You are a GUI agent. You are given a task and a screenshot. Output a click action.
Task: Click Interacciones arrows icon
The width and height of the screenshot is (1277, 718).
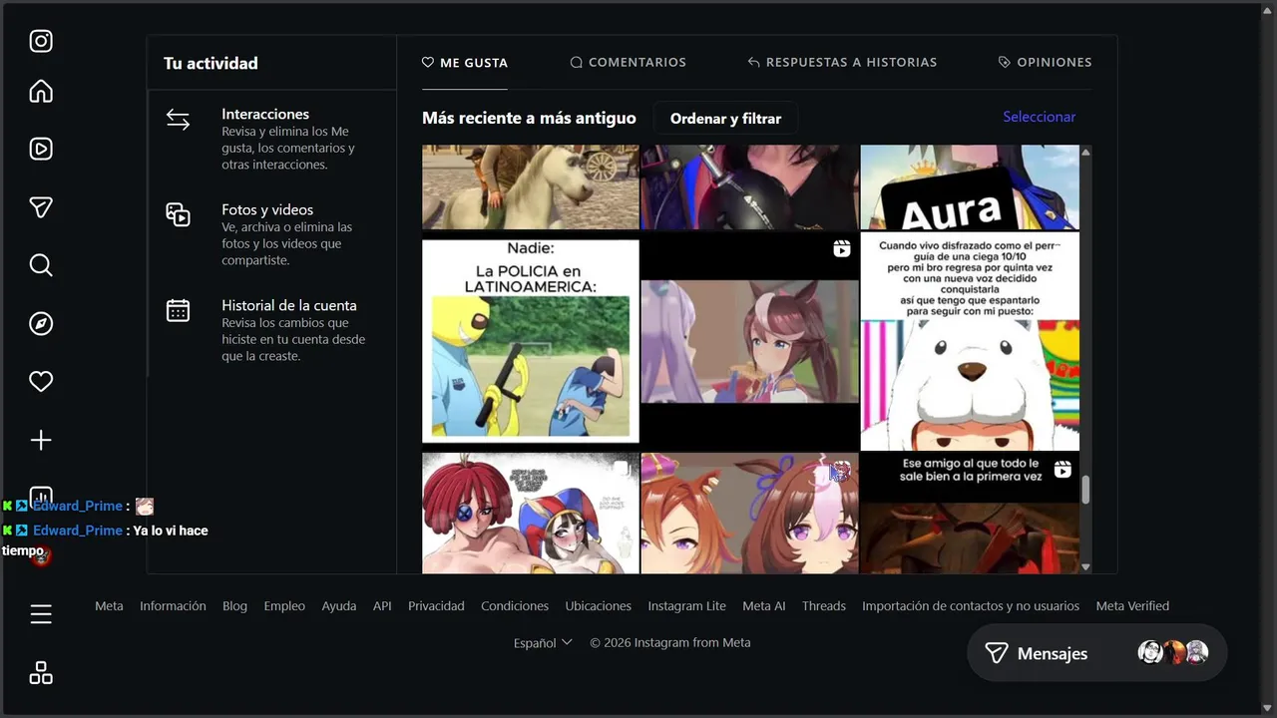[x=178, y=120]
